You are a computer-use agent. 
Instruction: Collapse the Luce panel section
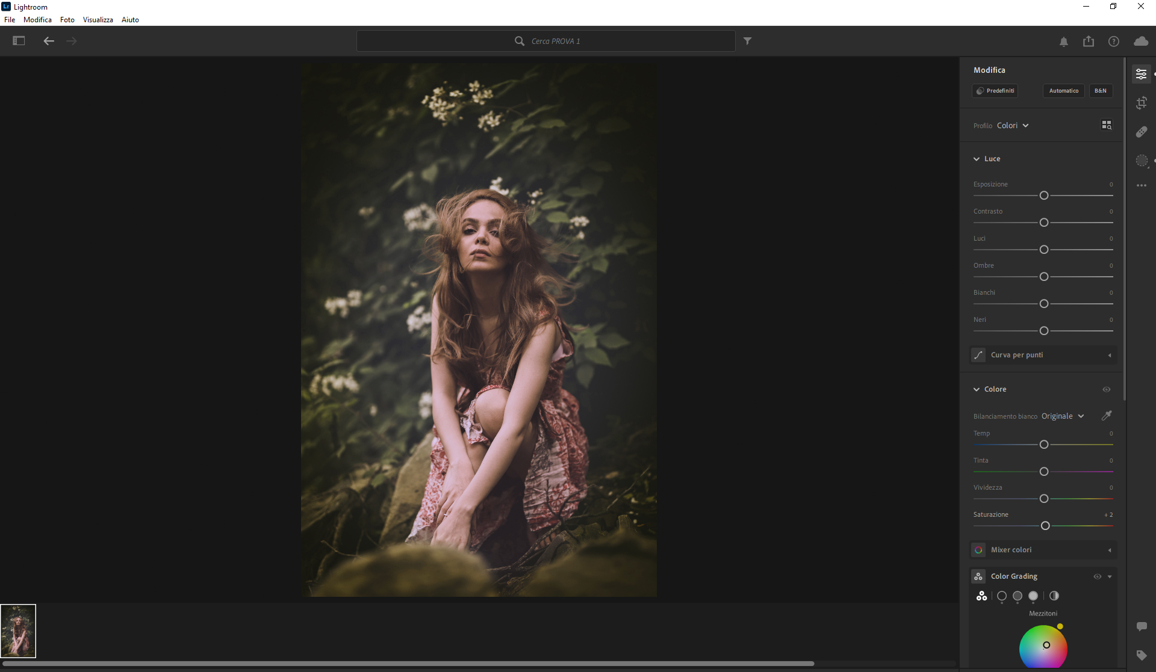[x=976, y=159]
